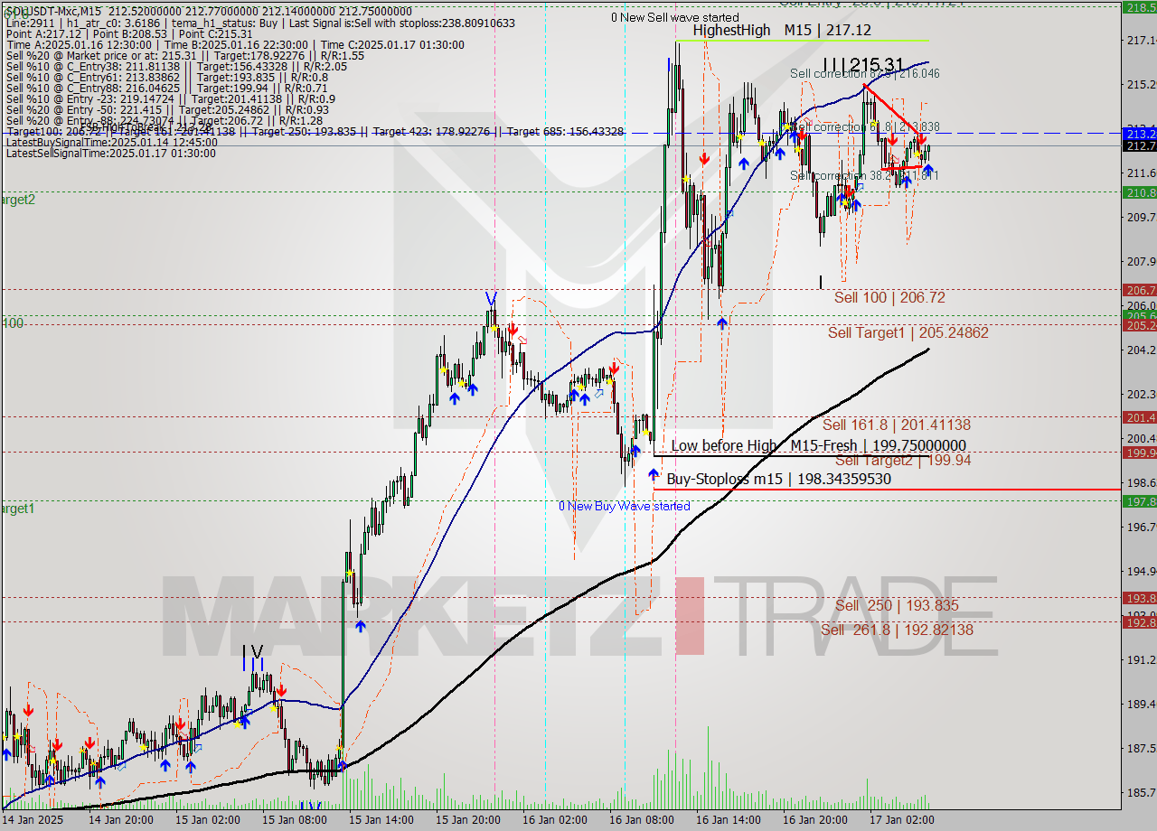Screen dimensions: 1157x831
Task: Click the 'Sell %20 @ Entry -88: 224.73074' line
Action: pyautogui.click(x=165, y=120)
